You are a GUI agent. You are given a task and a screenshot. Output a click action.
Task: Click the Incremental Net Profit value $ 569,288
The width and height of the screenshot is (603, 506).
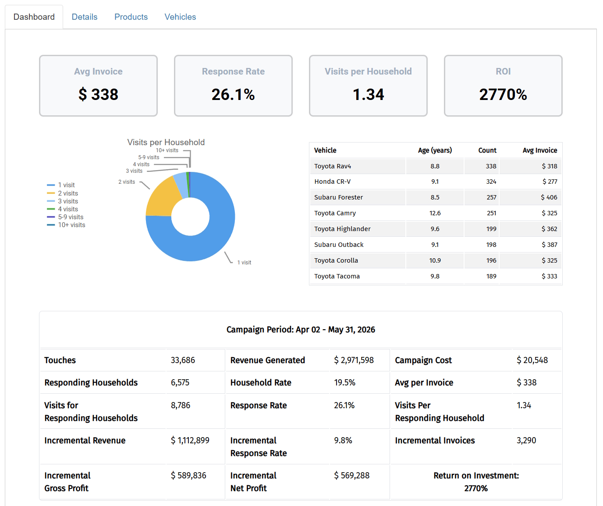352,476
